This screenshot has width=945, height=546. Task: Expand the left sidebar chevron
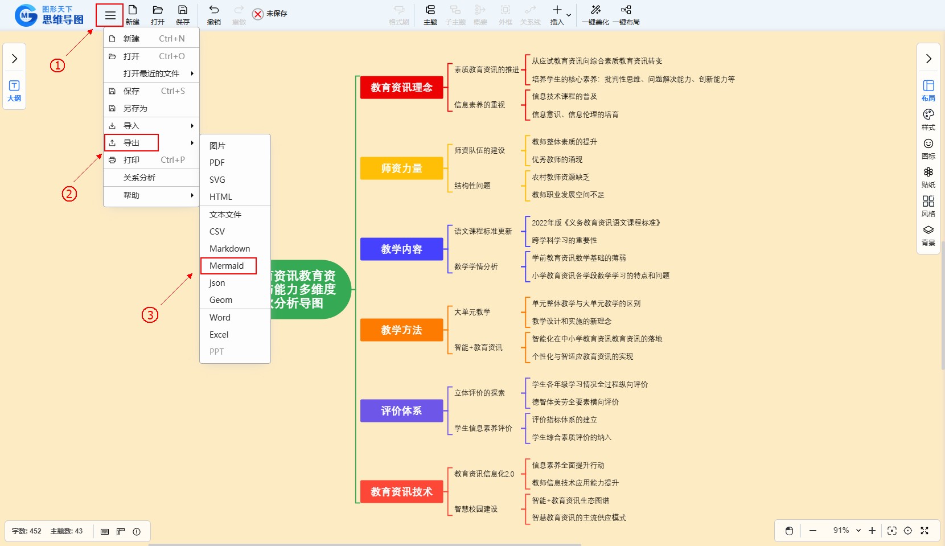point(14,59)
